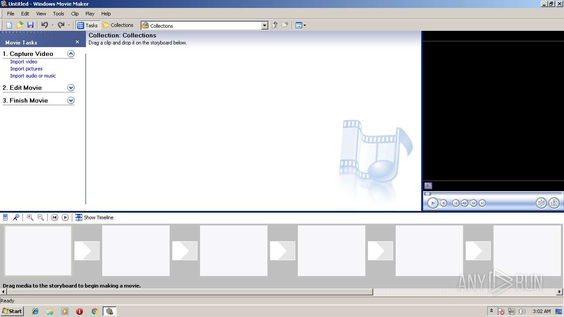
Task: Open the undo history dropdown arrow
Action: [52, 26]
